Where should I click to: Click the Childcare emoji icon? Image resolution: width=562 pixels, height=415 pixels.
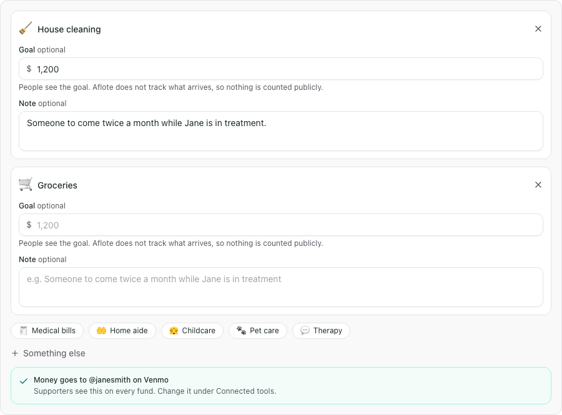(x=174, y=331)
